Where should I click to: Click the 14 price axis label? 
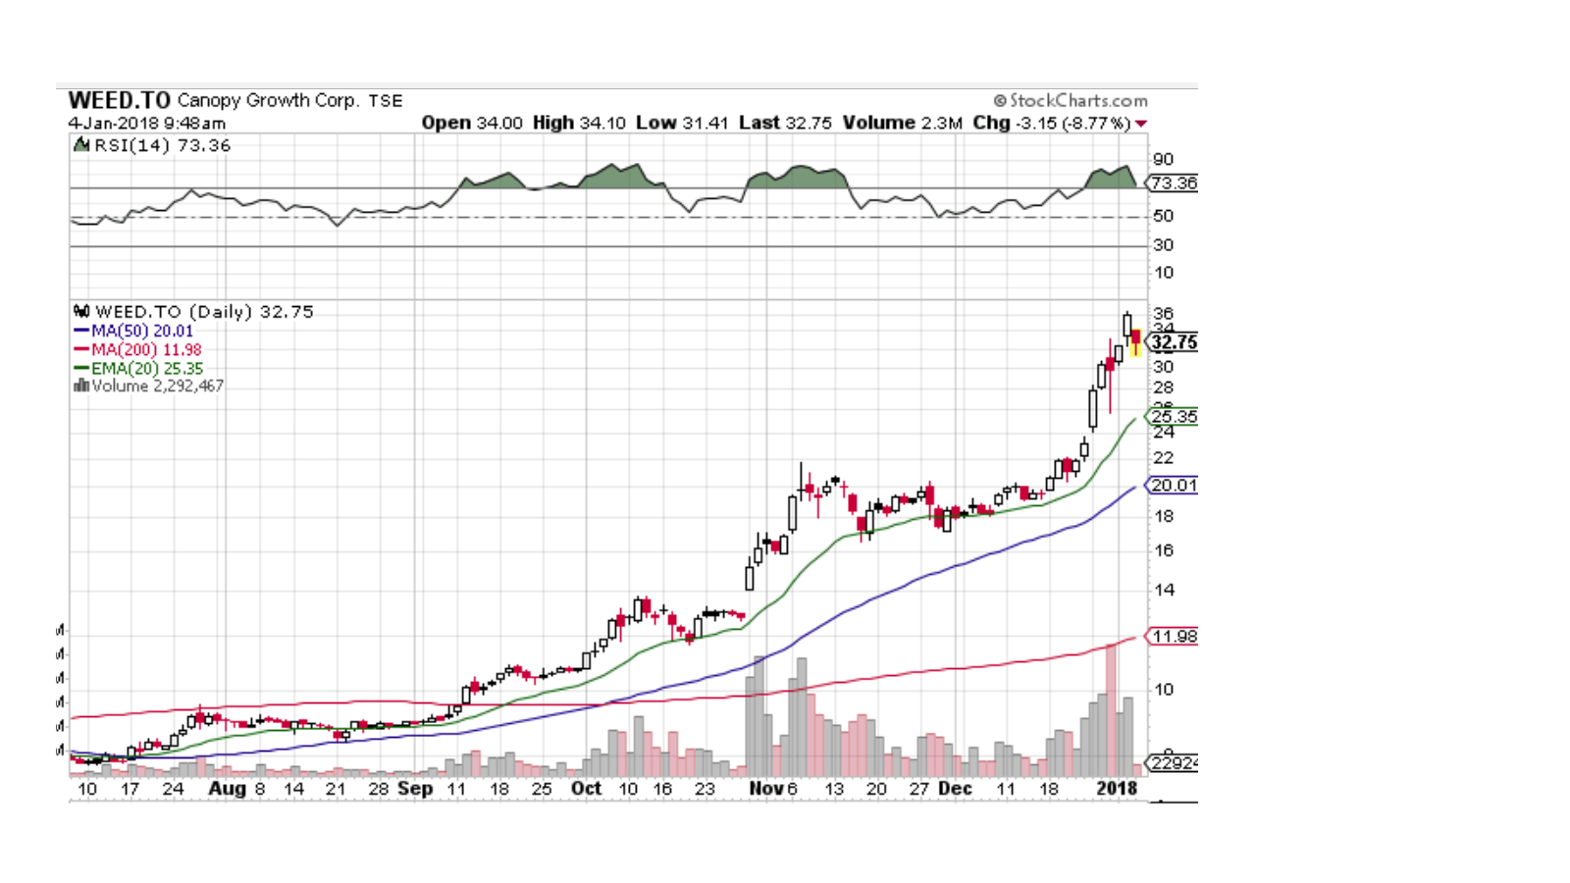(1163, 591)
